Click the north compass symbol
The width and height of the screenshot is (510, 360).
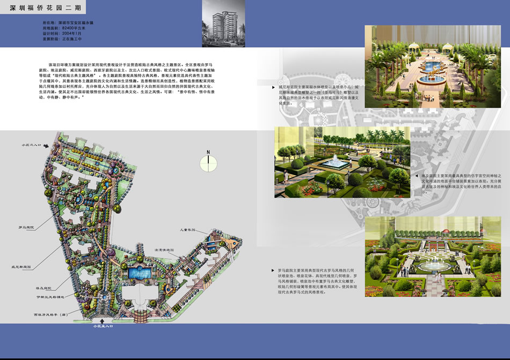click(208, 163)
